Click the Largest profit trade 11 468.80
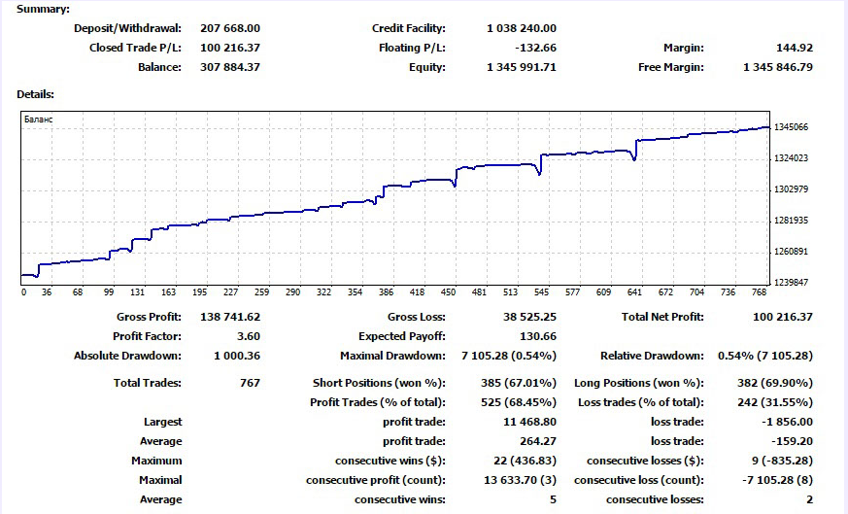The width and height of the screenshot is (848, 514). (529, 422)
